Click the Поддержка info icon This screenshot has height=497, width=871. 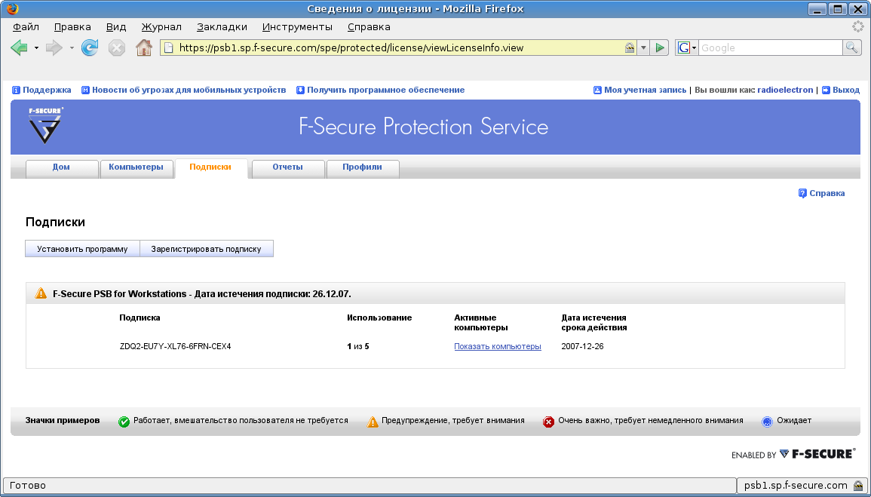pos(16,90)
